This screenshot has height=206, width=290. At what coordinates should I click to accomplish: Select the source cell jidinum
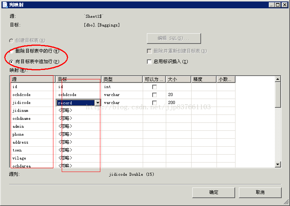(x=33, y=111)
